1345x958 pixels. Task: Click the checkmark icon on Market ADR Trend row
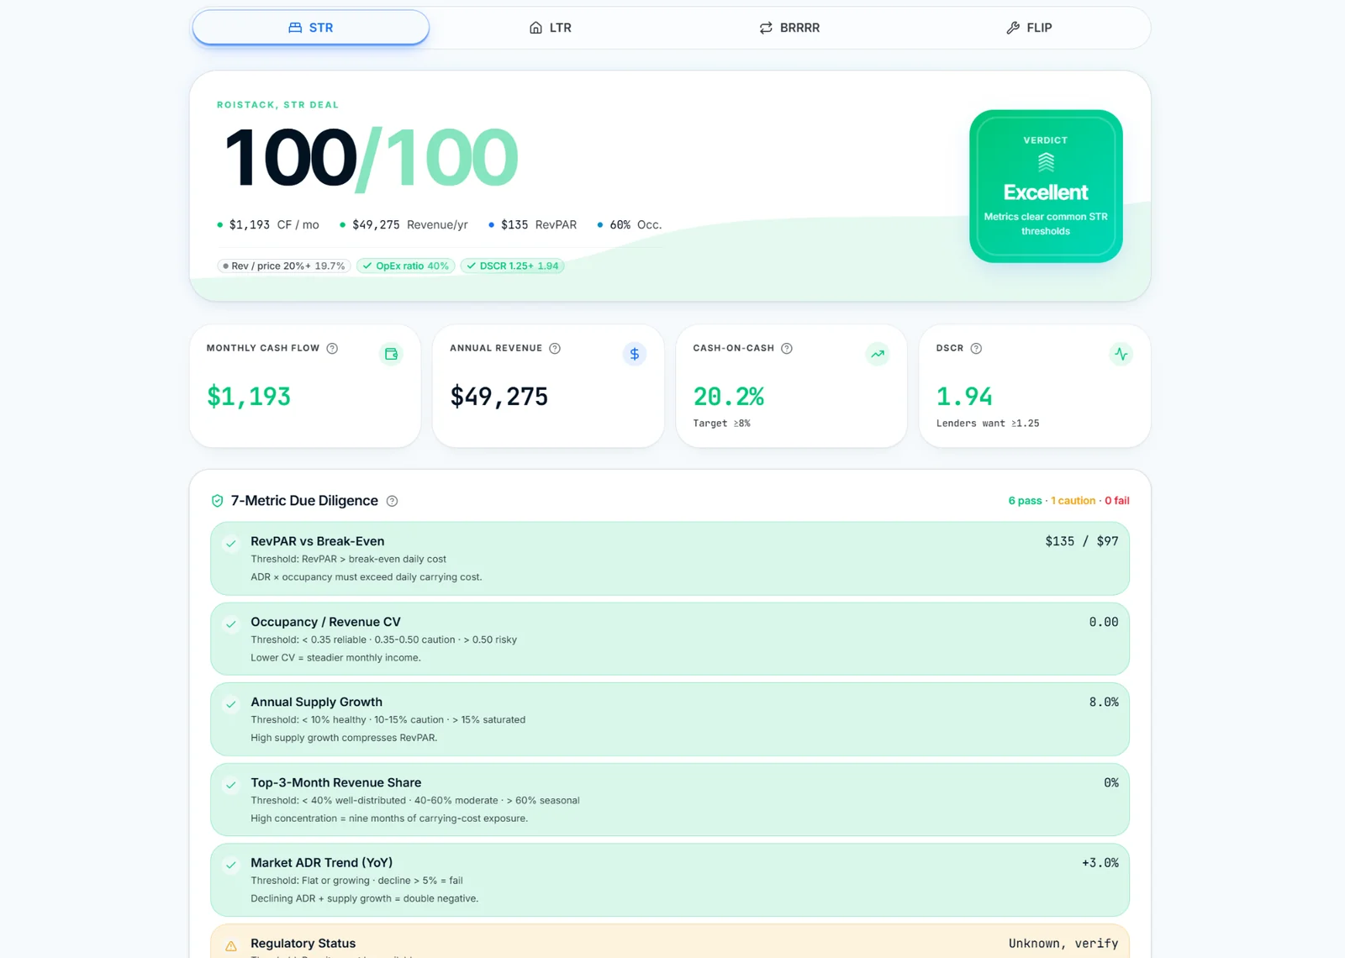[x=231, y=865]
